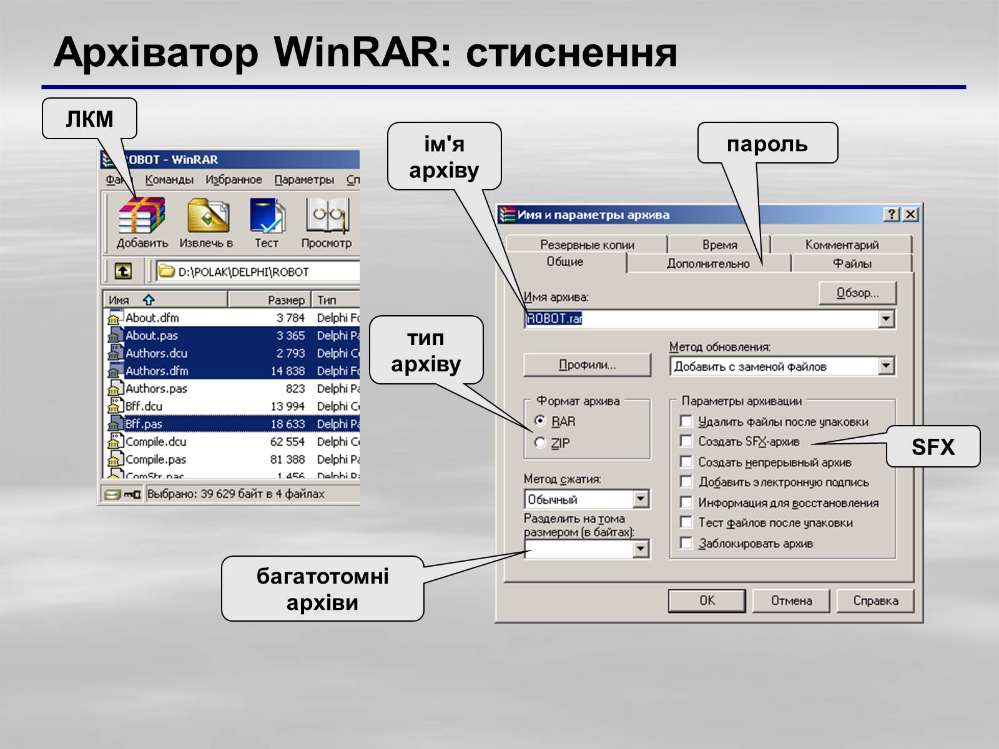
Task: Sort by Тип column header
Action: (336, 300)
